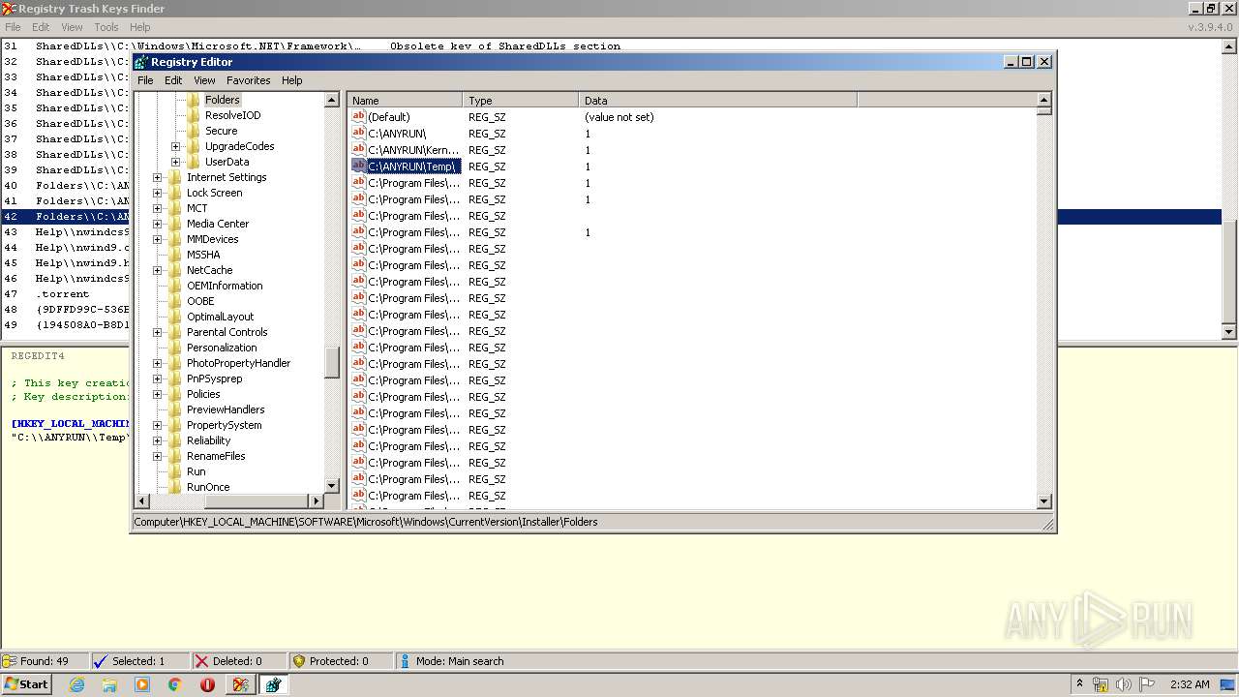
Task: Click values list scroll down arrow
Action: coord(1044,501)
